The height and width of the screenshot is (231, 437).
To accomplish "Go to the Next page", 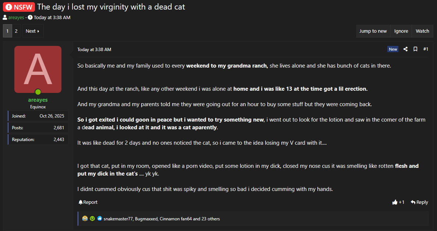I will (32, 31).
